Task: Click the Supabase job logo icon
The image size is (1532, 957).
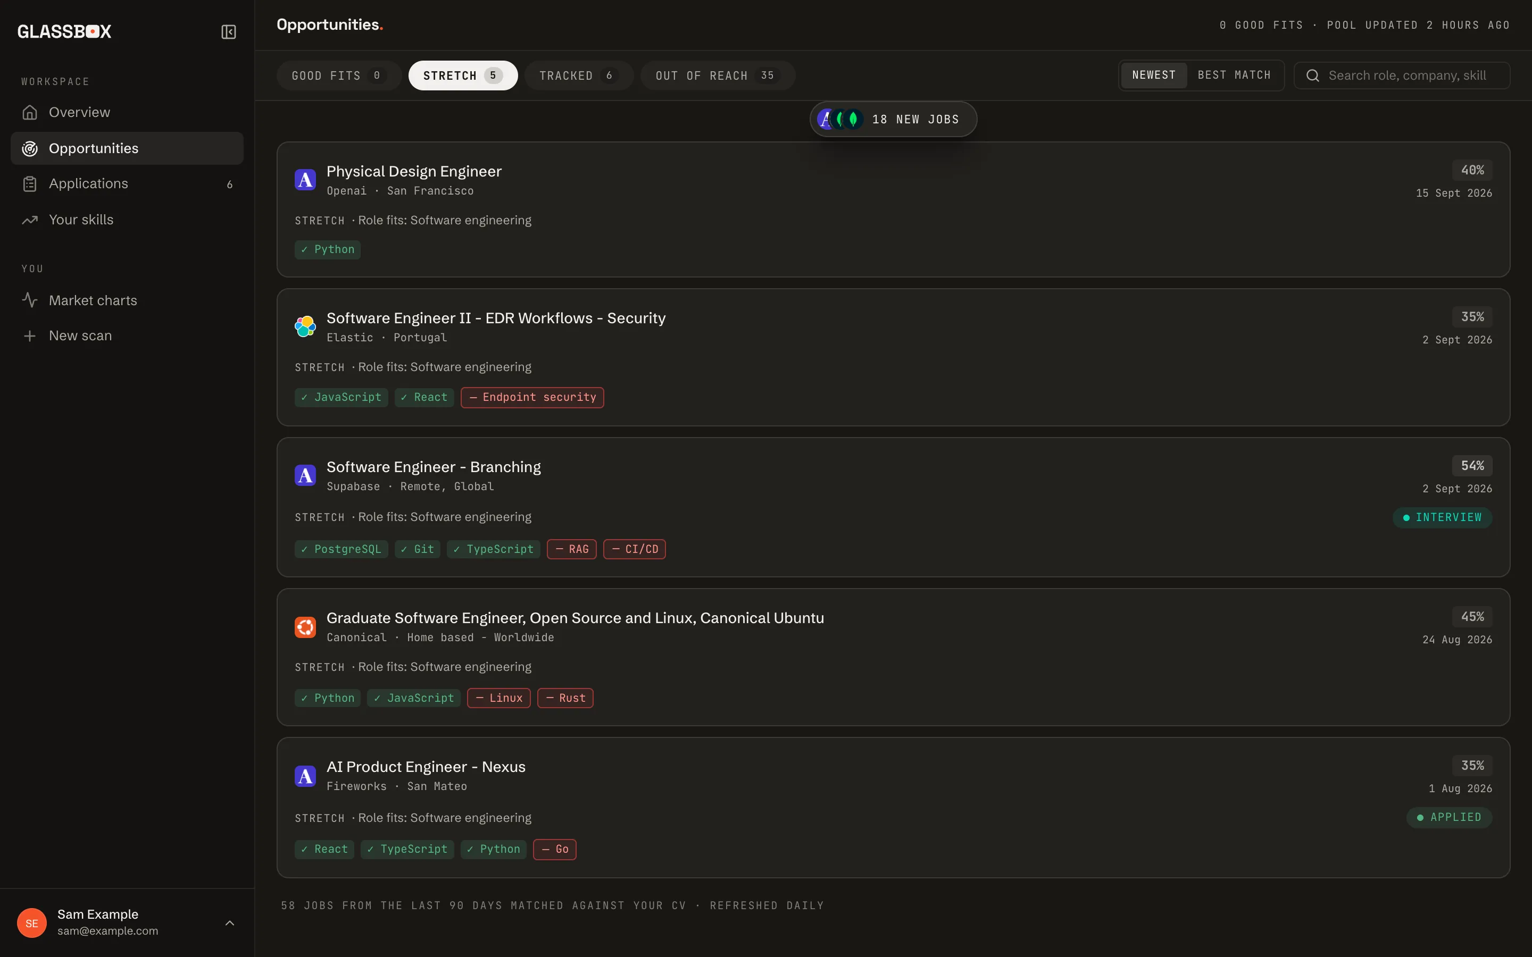Action: 305,475
